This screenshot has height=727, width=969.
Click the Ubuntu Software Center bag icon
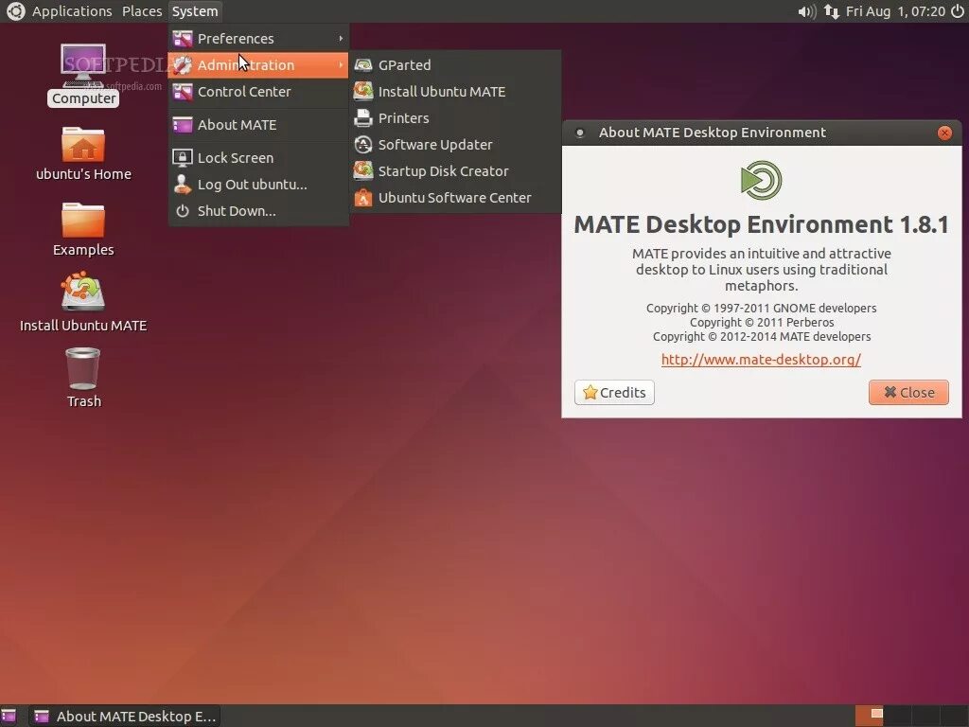pos(363,198)
